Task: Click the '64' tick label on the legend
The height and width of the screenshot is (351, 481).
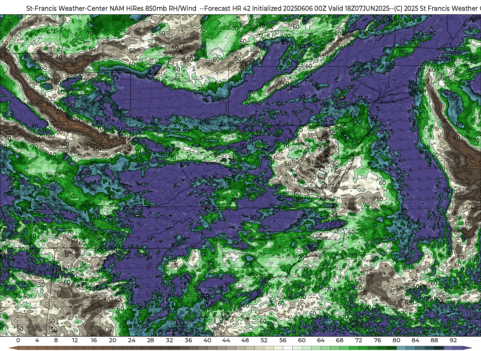Action: [x=321, y=340]
